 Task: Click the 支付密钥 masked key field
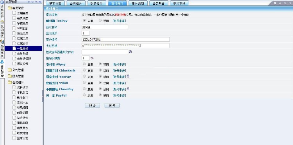tap(125, 46)
